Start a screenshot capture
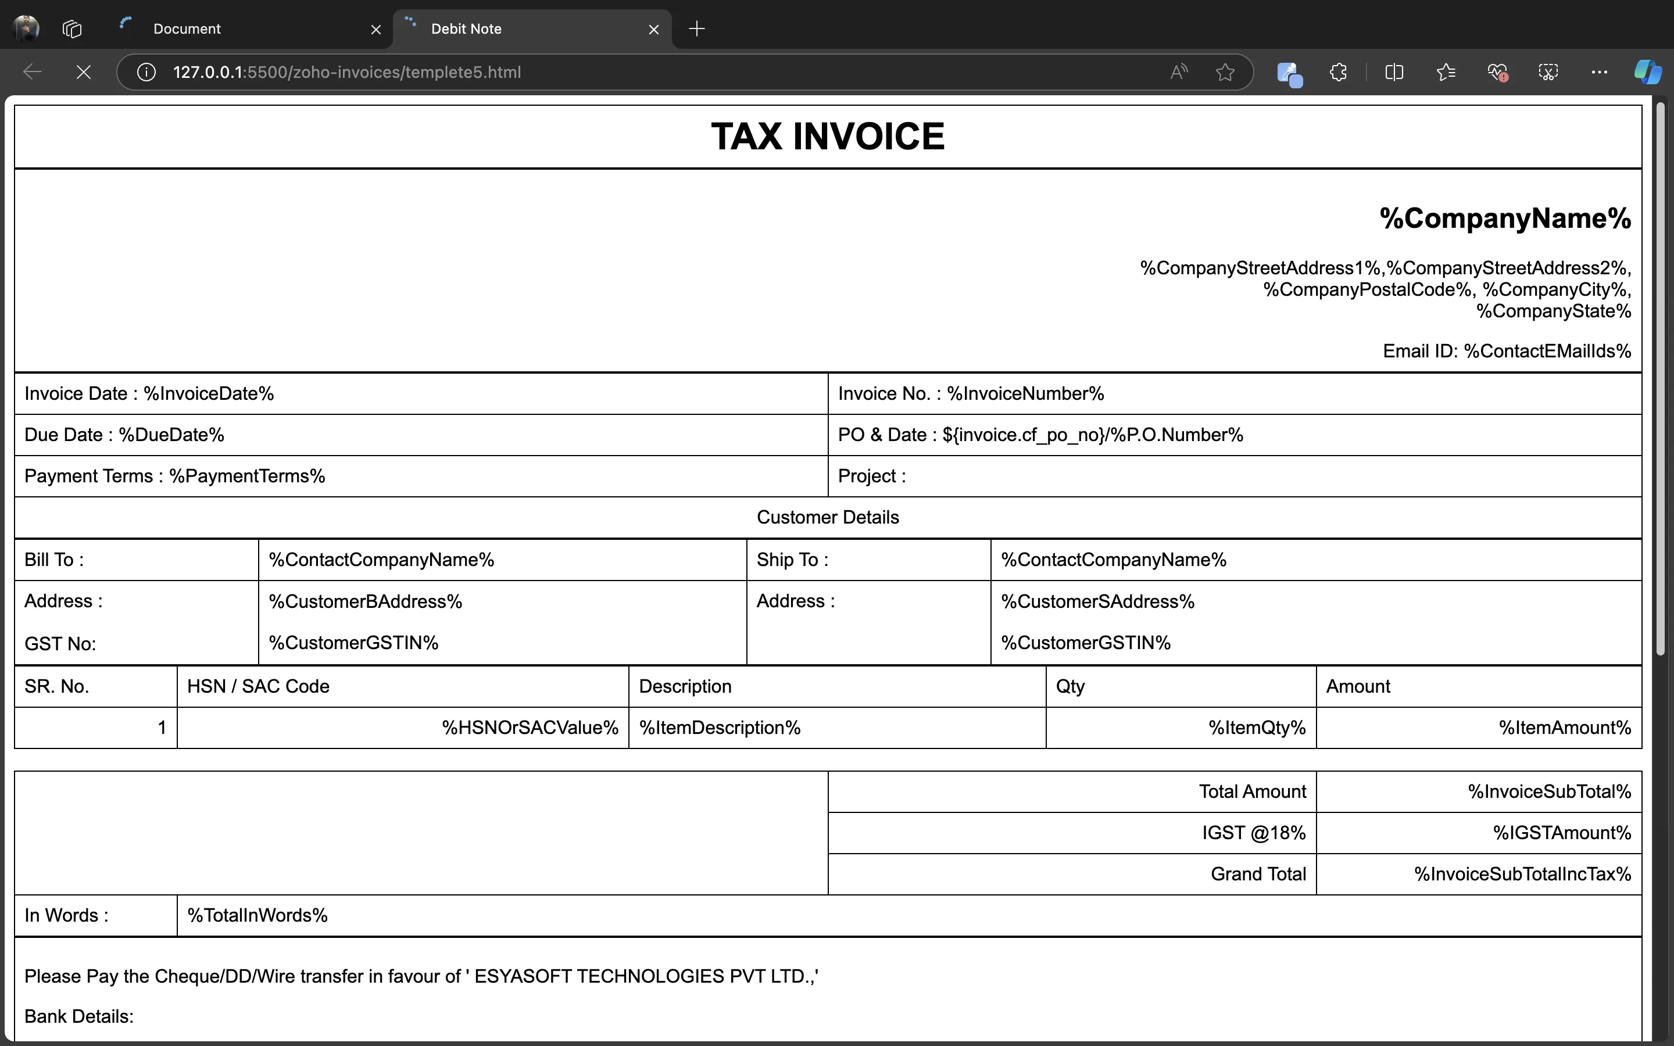1674x1046 pixels. coord(1548,72)
